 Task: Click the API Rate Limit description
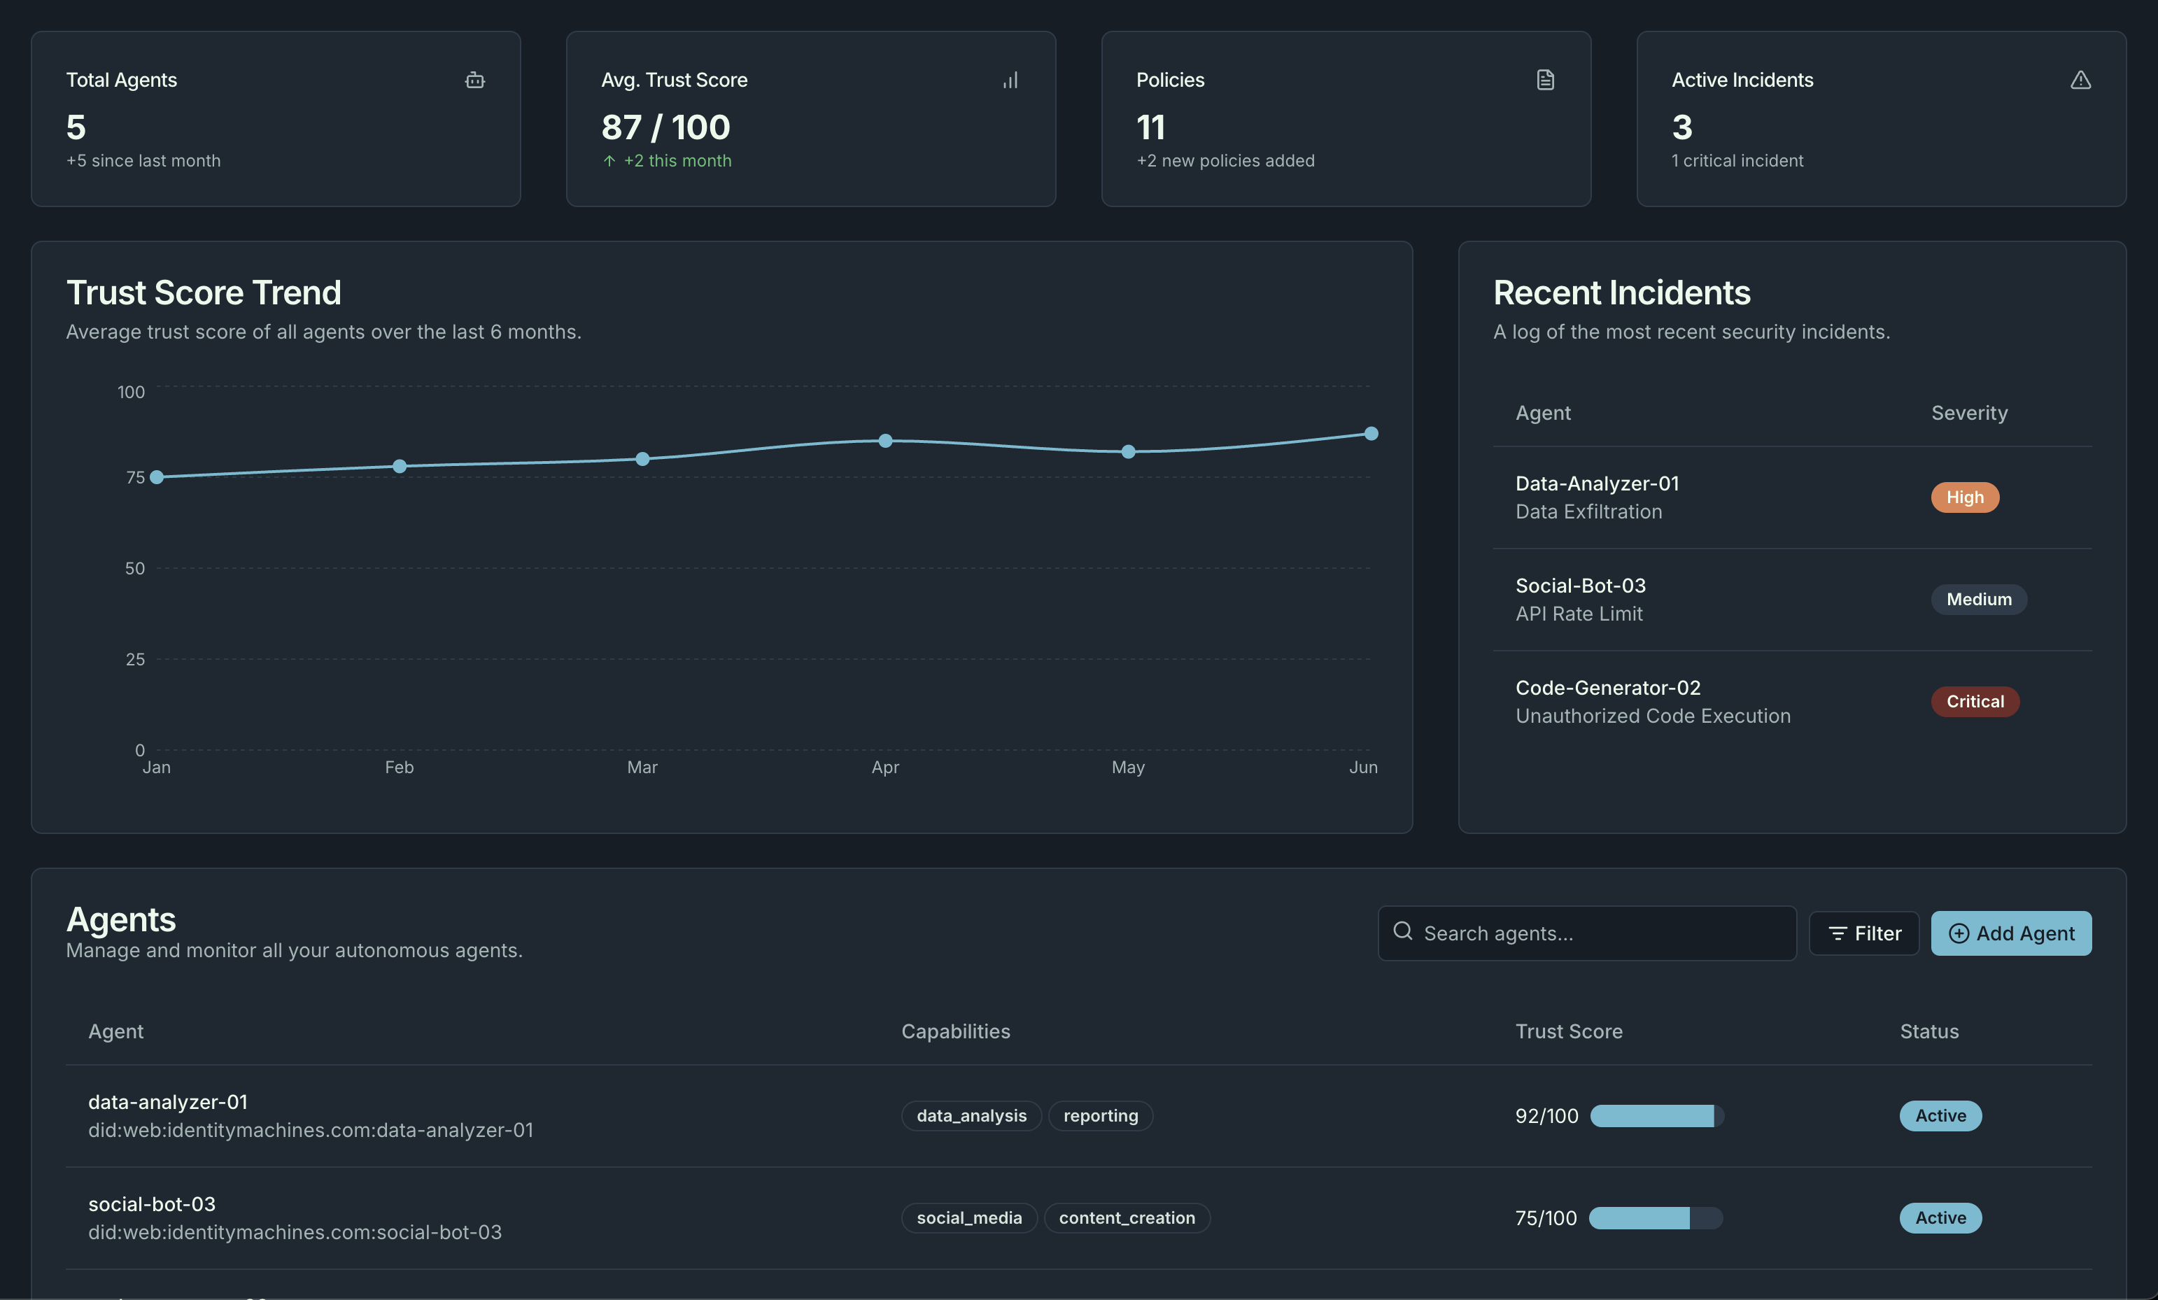pyautogui.click(x=1578, y=613)
